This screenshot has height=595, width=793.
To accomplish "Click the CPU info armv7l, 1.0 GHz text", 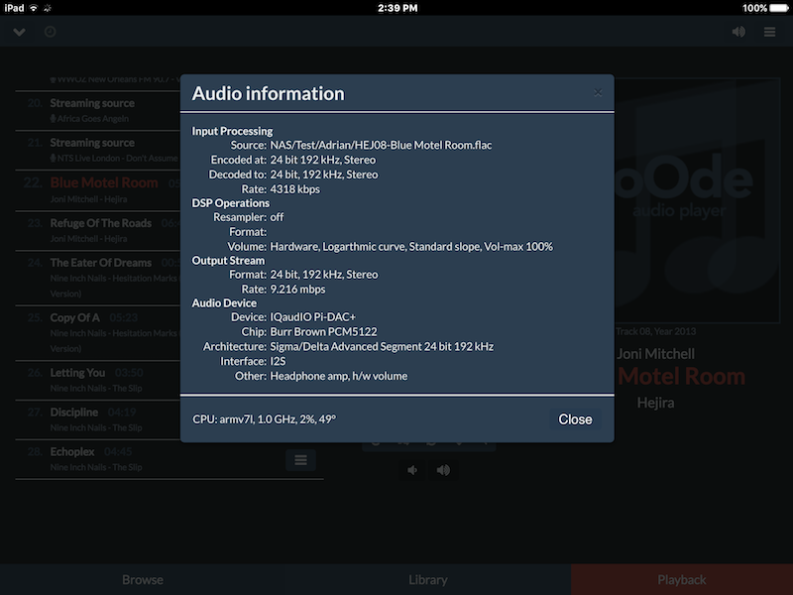I will tap(264, 419).
